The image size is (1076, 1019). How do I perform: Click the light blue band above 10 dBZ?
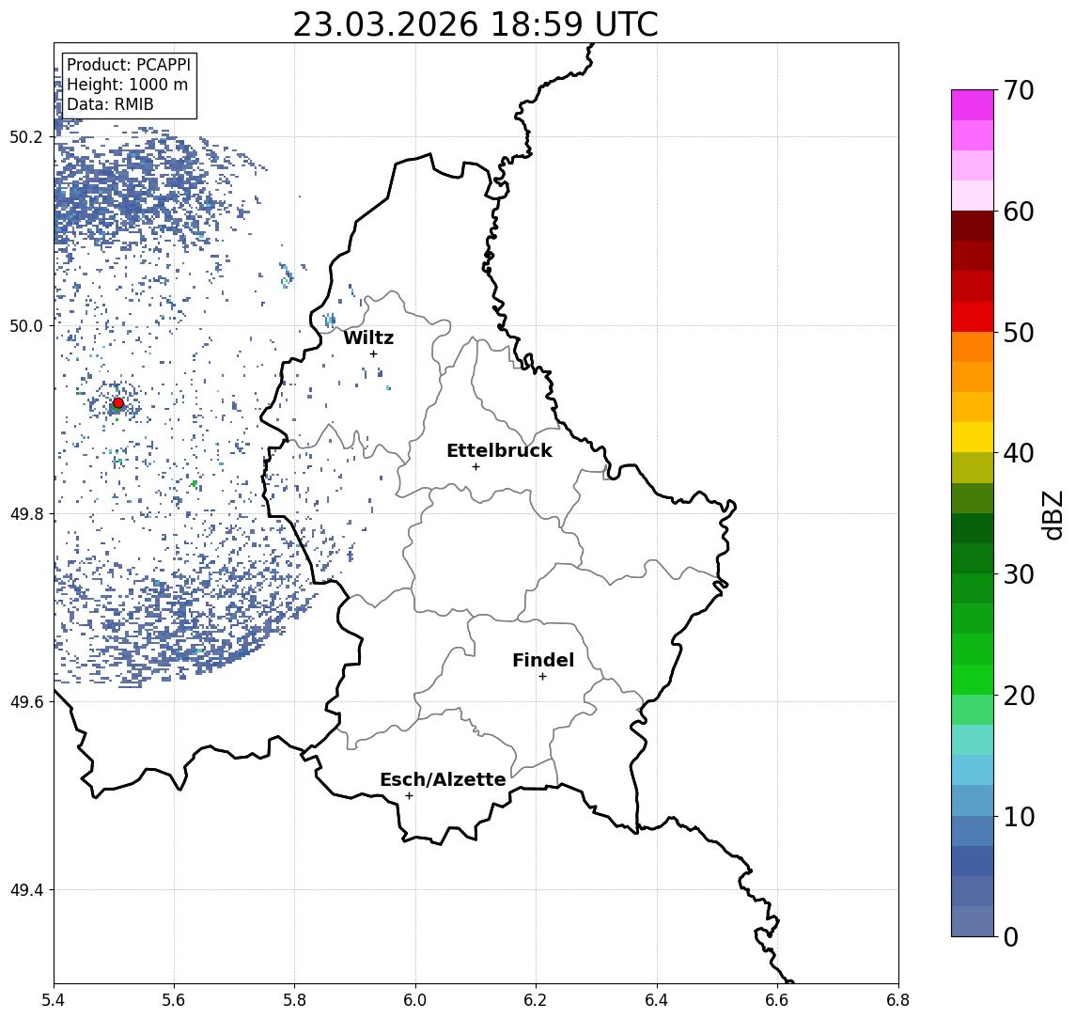973,801
